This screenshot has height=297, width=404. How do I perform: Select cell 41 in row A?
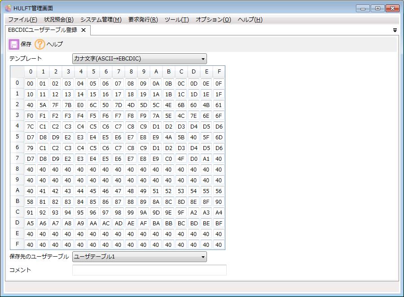pyautogui.click(x=43, y=191)
